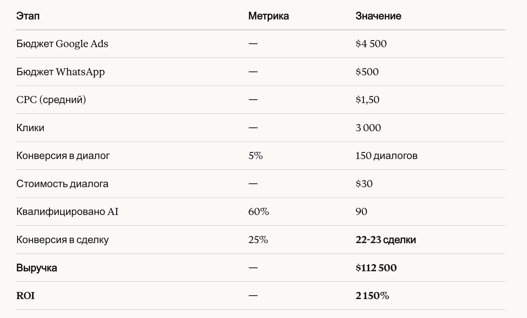Click the $1,50 CPC value

point(367,100)
